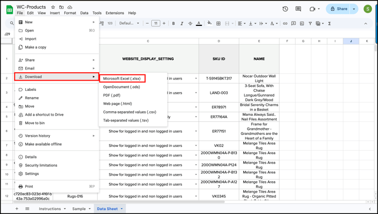Insert a chart from toolbar
378x214 pixels.
click(x=302, y=23)
